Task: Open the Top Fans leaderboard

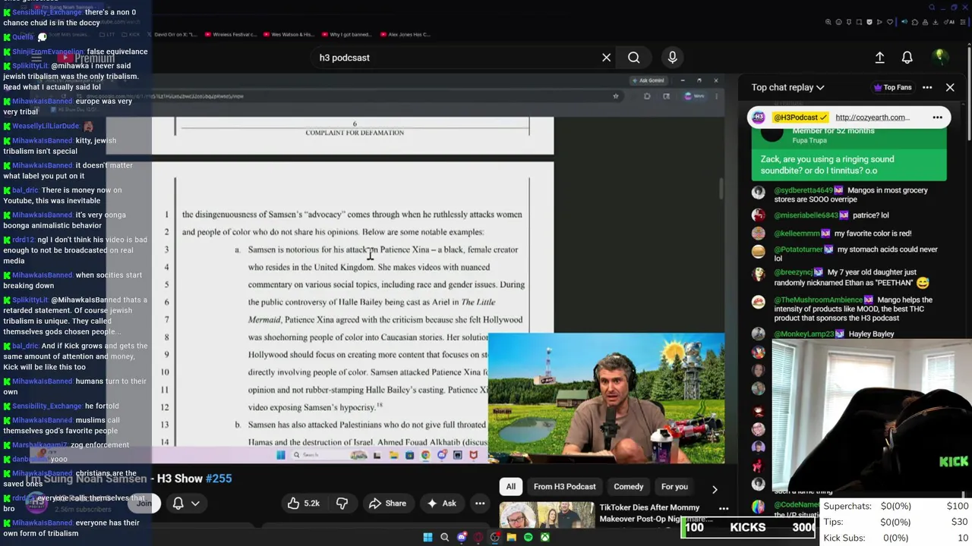Action: click(892, 87)
